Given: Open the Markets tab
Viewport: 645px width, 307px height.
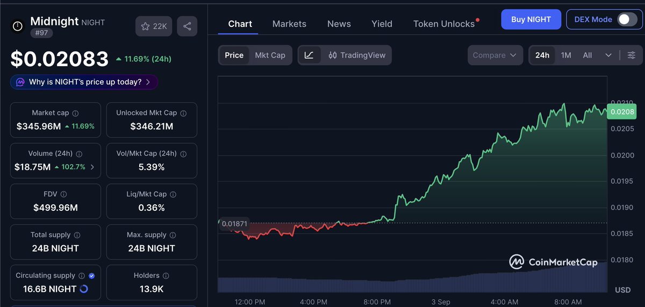Looking at the screenshot, I should [x=289, y=24].
